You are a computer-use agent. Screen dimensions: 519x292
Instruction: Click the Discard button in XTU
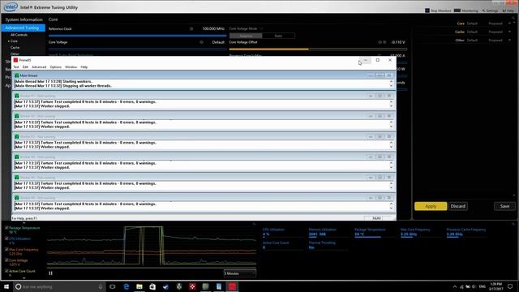click(458, 206)
